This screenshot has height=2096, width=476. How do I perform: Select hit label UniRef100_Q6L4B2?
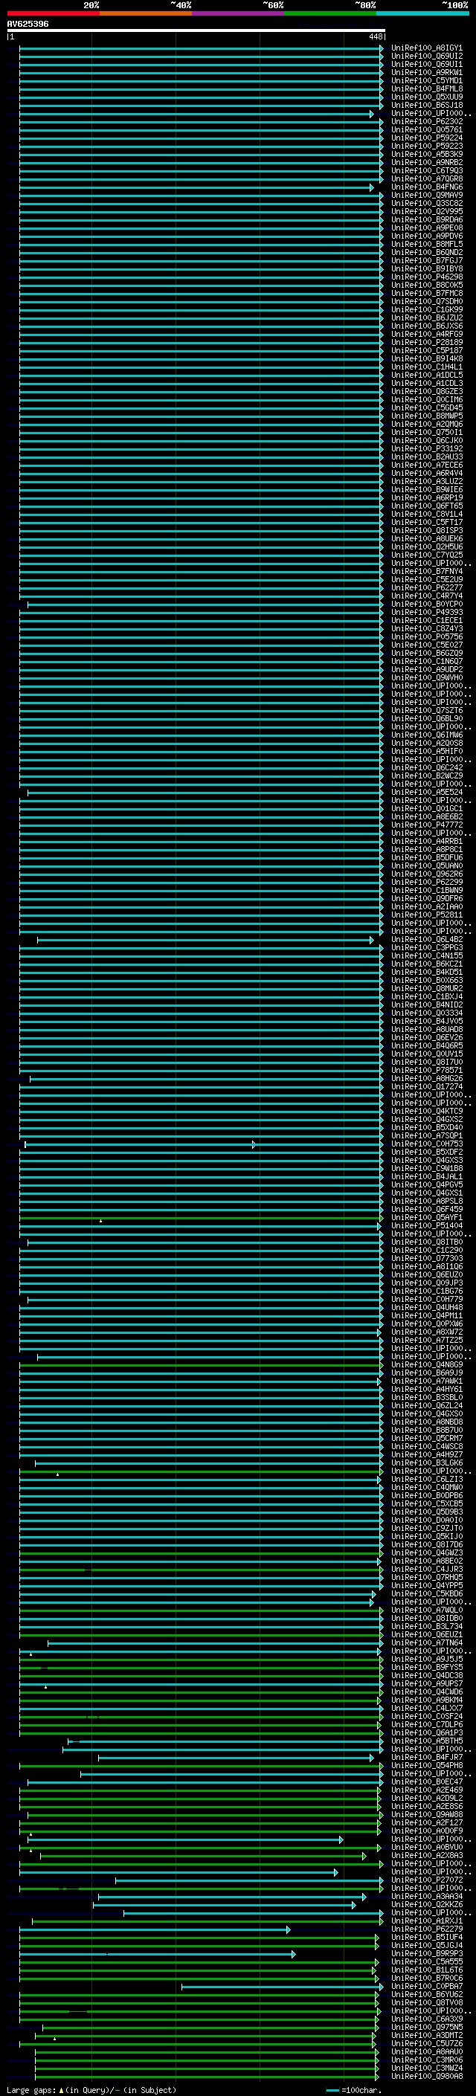point(426,940)
